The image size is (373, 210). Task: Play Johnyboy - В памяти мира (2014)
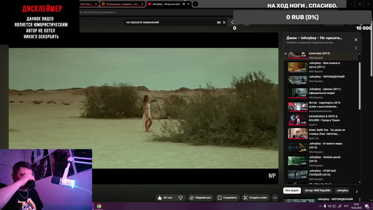(326, 145)
